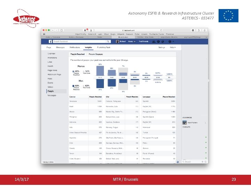
Task: Click the Michael profile link
Action: tap(123, 41)
